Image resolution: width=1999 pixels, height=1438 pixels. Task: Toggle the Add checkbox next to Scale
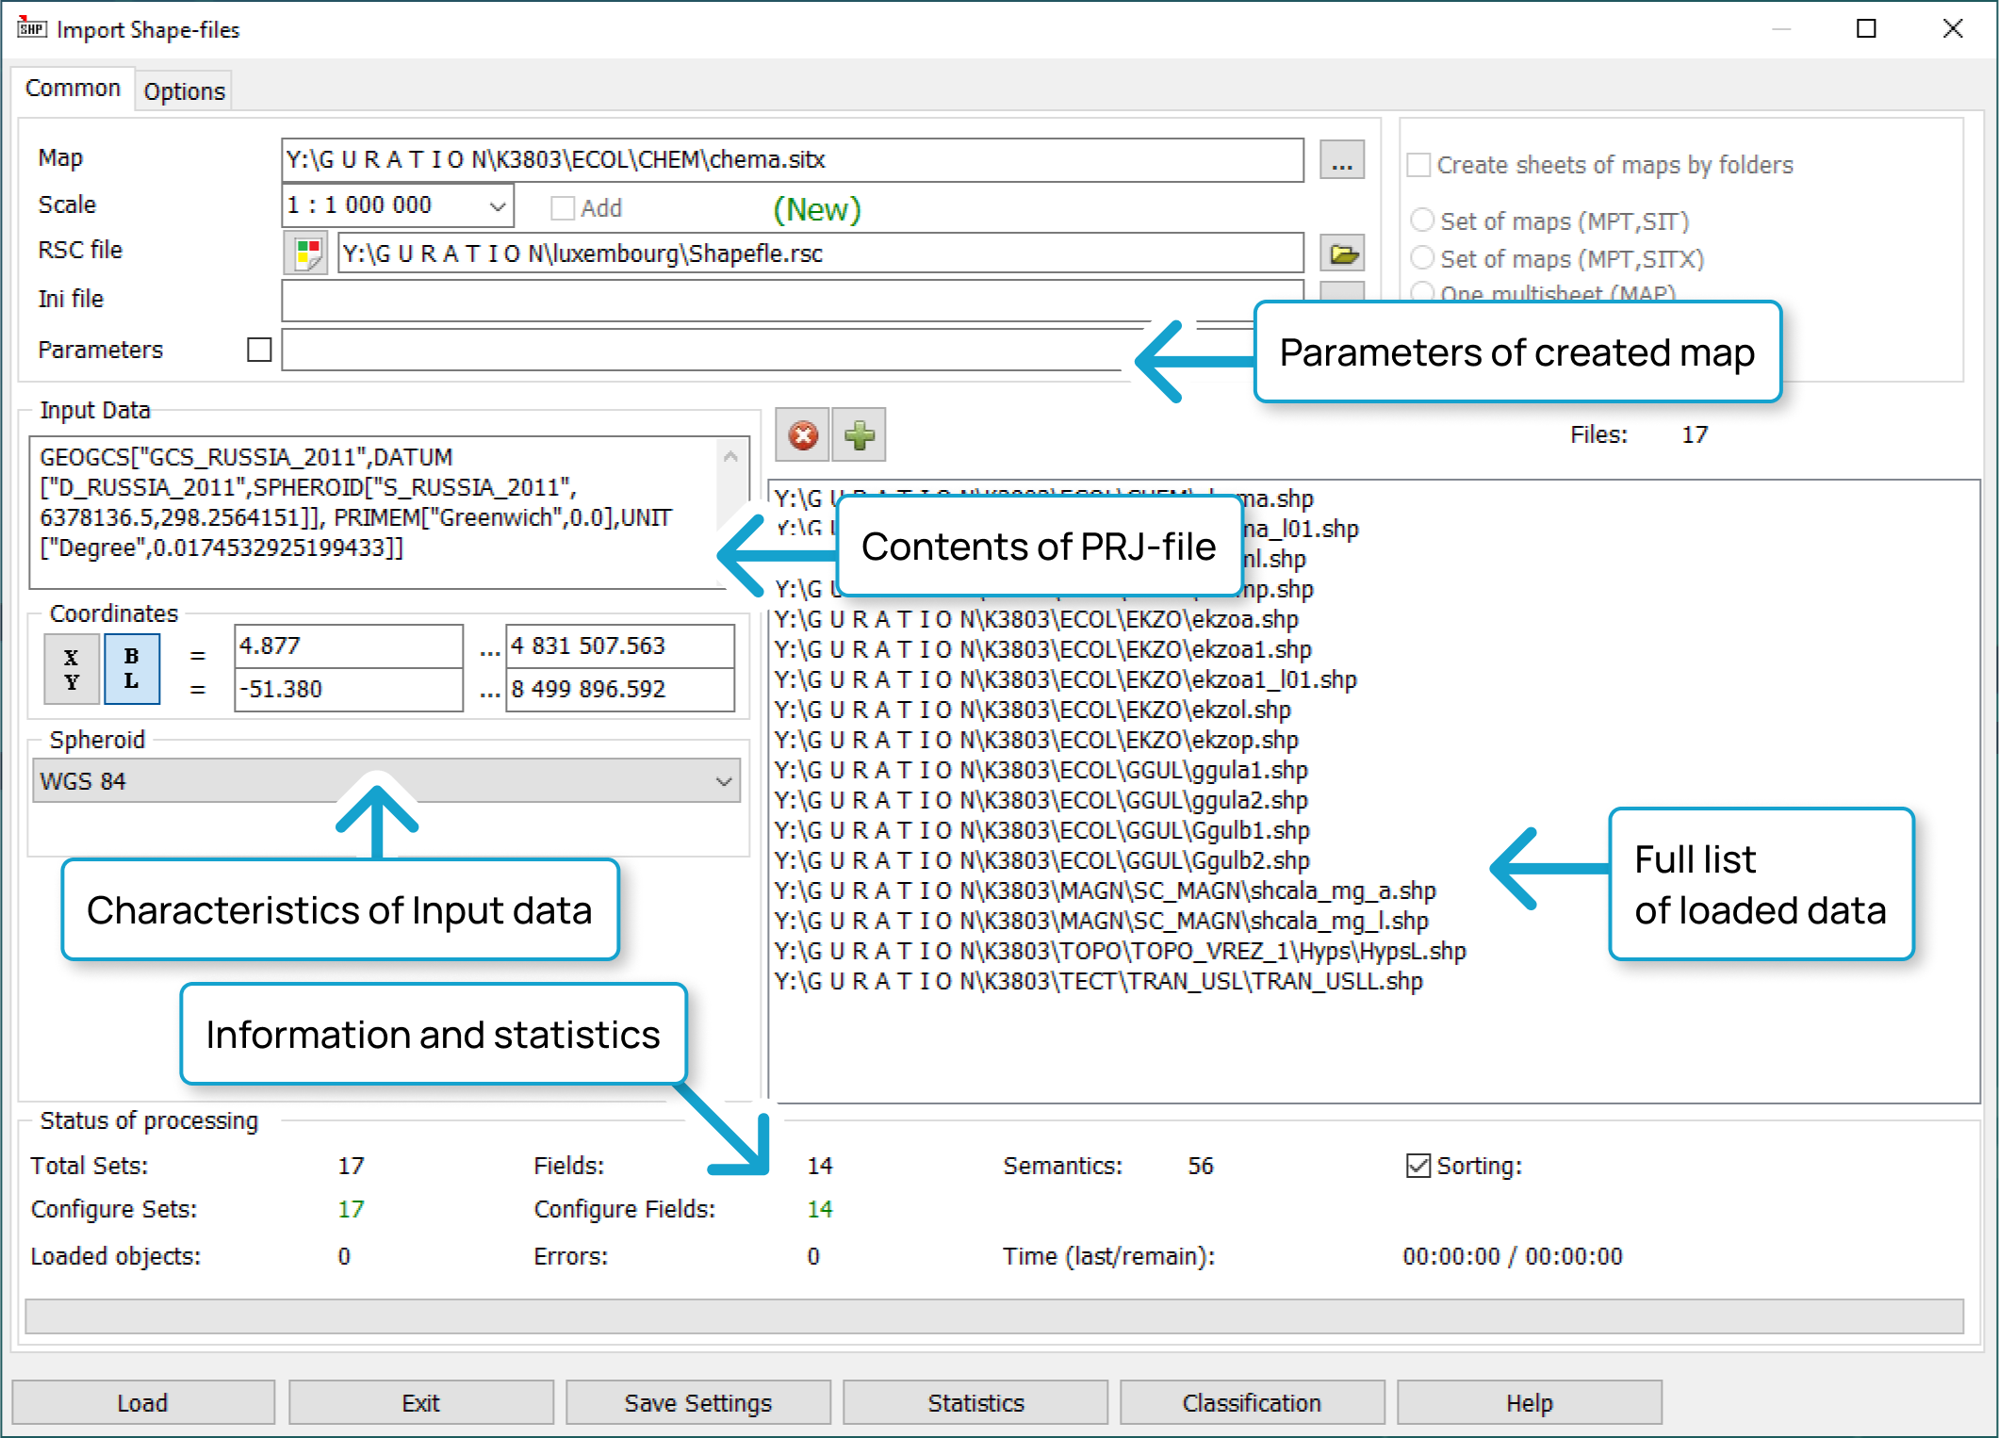563,208
